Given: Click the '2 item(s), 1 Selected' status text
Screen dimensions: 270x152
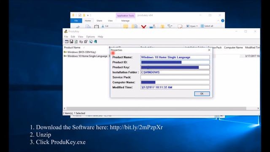Looking at the screenshot, I should tap(74, 113).
